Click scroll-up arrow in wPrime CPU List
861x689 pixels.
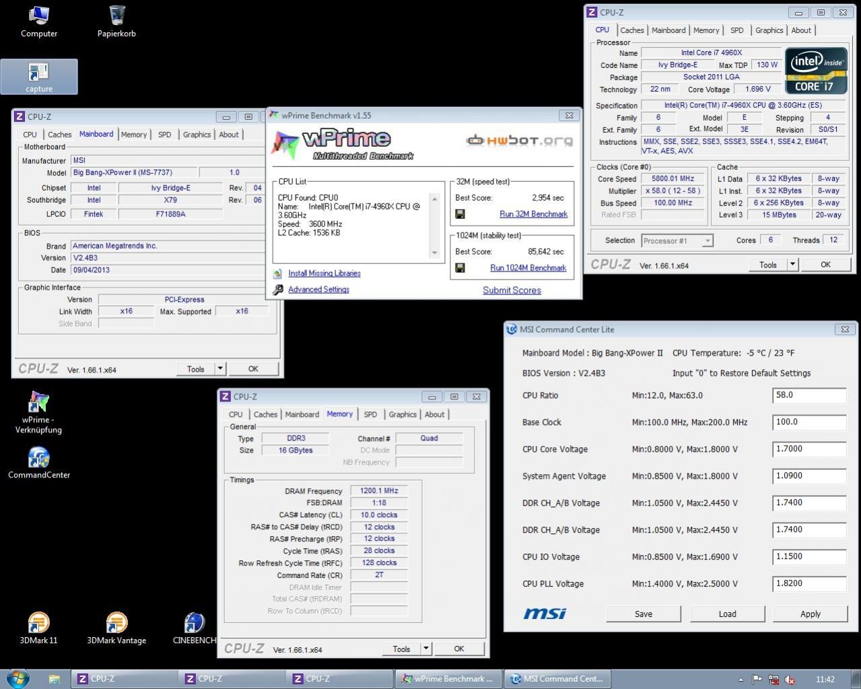pyautogui.click(x=434, y=199)
